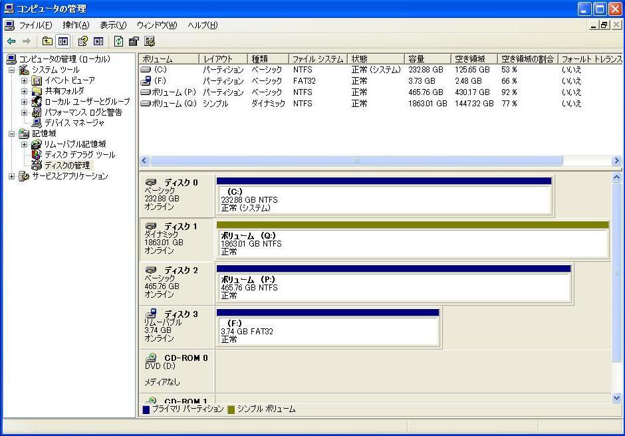Sort by the ファイル システム column header
625x436 pixels.
tap(318, 59)
